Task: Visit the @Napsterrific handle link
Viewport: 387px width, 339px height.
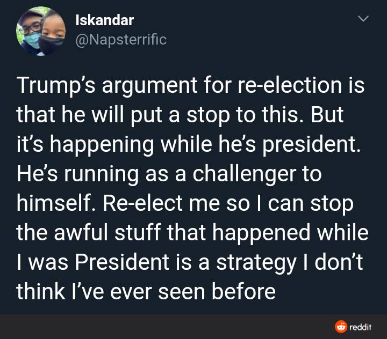Action: point(121,39)
